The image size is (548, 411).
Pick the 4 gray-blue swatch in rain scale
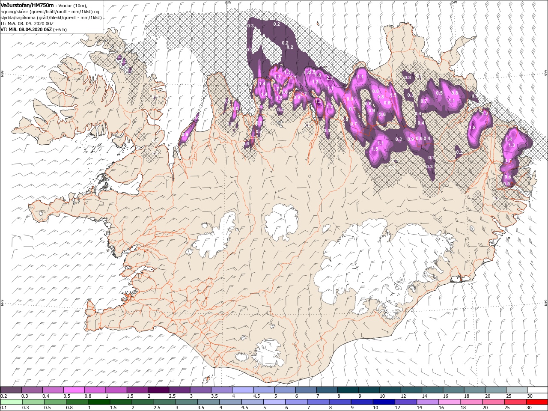pos(231,402)
